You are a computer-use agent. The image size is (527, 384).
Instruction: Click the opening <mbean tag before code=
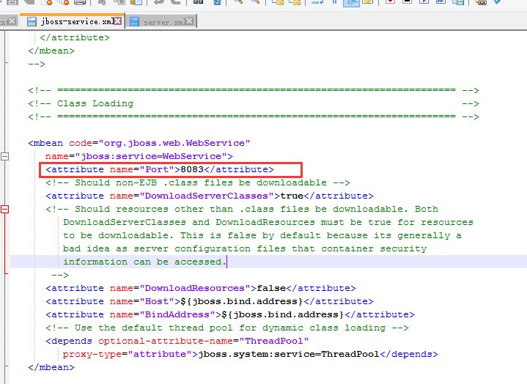tap(45, 143)
